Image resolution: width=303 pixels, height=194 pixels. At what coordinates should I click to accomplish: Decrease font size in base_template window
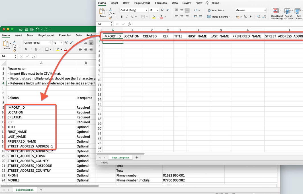click(167, 10)
